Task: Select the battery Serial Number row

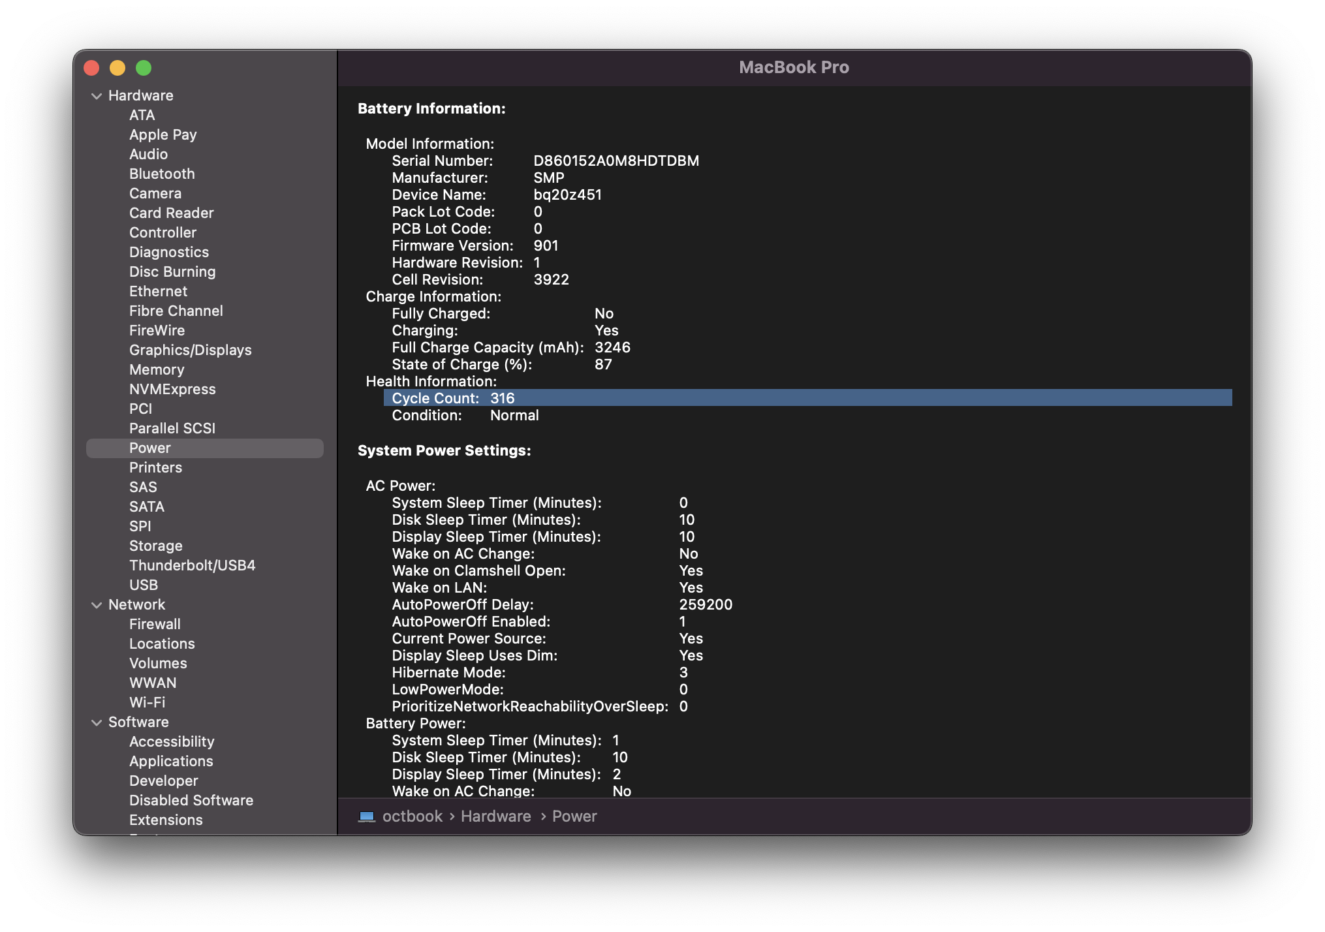Action: (545, 161)
